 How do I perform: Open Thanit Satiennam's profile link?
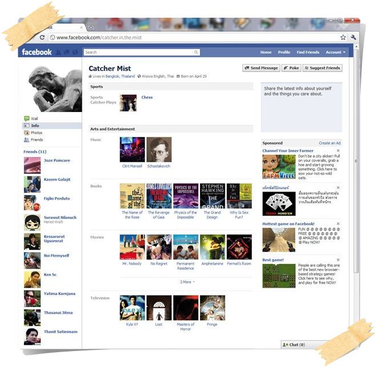61,332
